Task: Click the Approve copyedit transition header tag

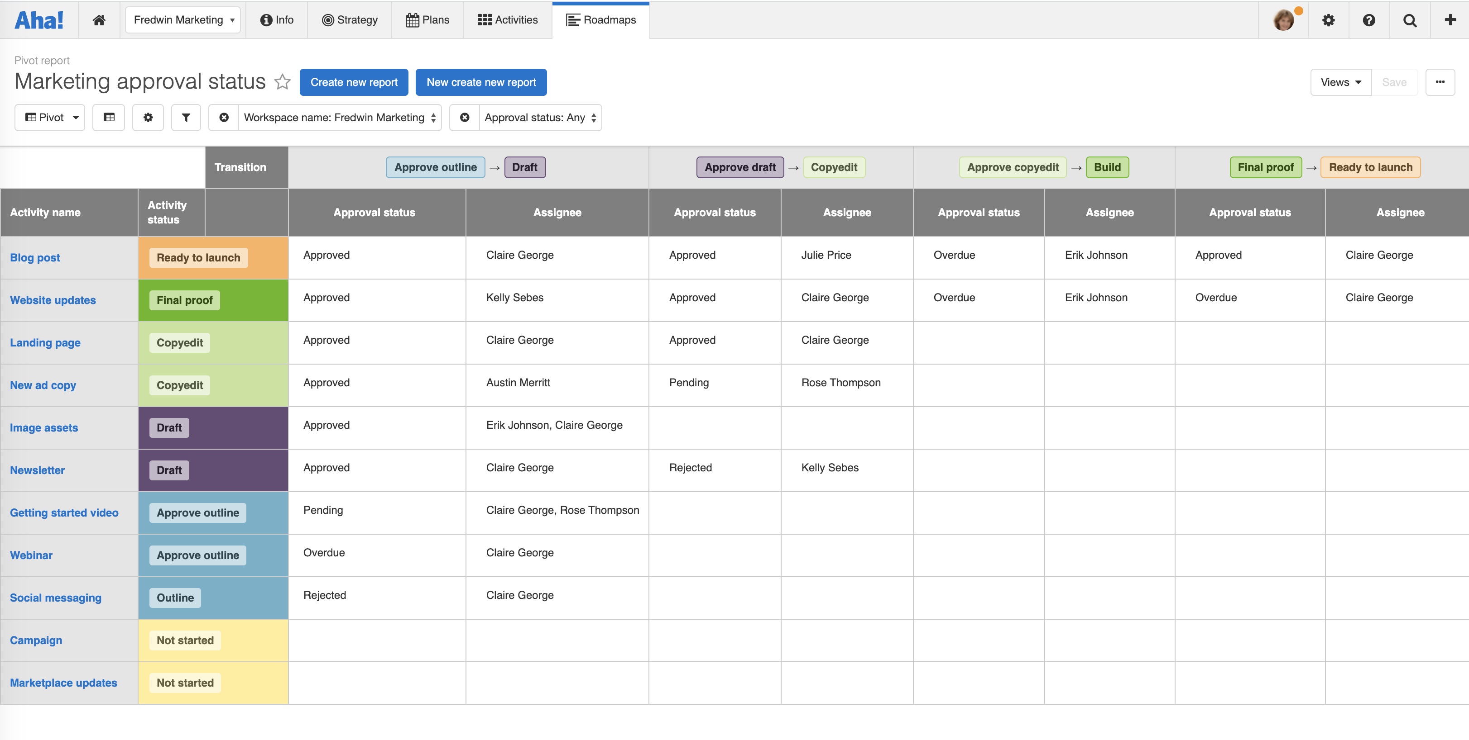Action: 1013,167
